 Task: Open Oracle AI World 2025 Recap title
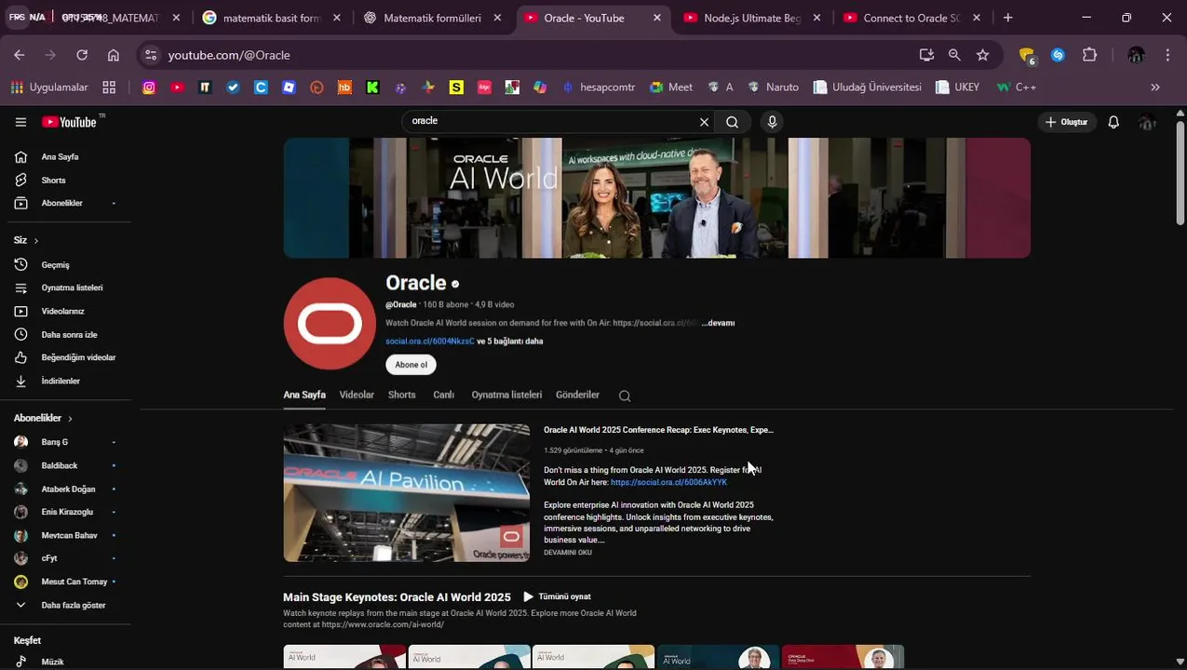click(x=659, y=430)
